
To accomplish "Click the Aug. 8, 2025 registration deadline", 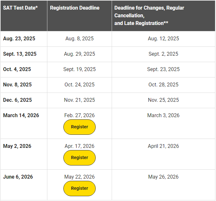I will pyautogui.click(x=79, y=38).
